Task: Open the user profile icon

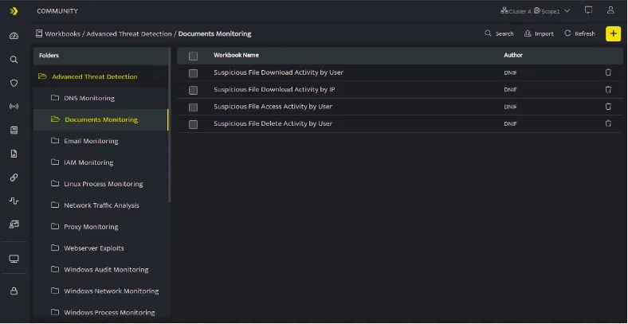Action: 610,10
